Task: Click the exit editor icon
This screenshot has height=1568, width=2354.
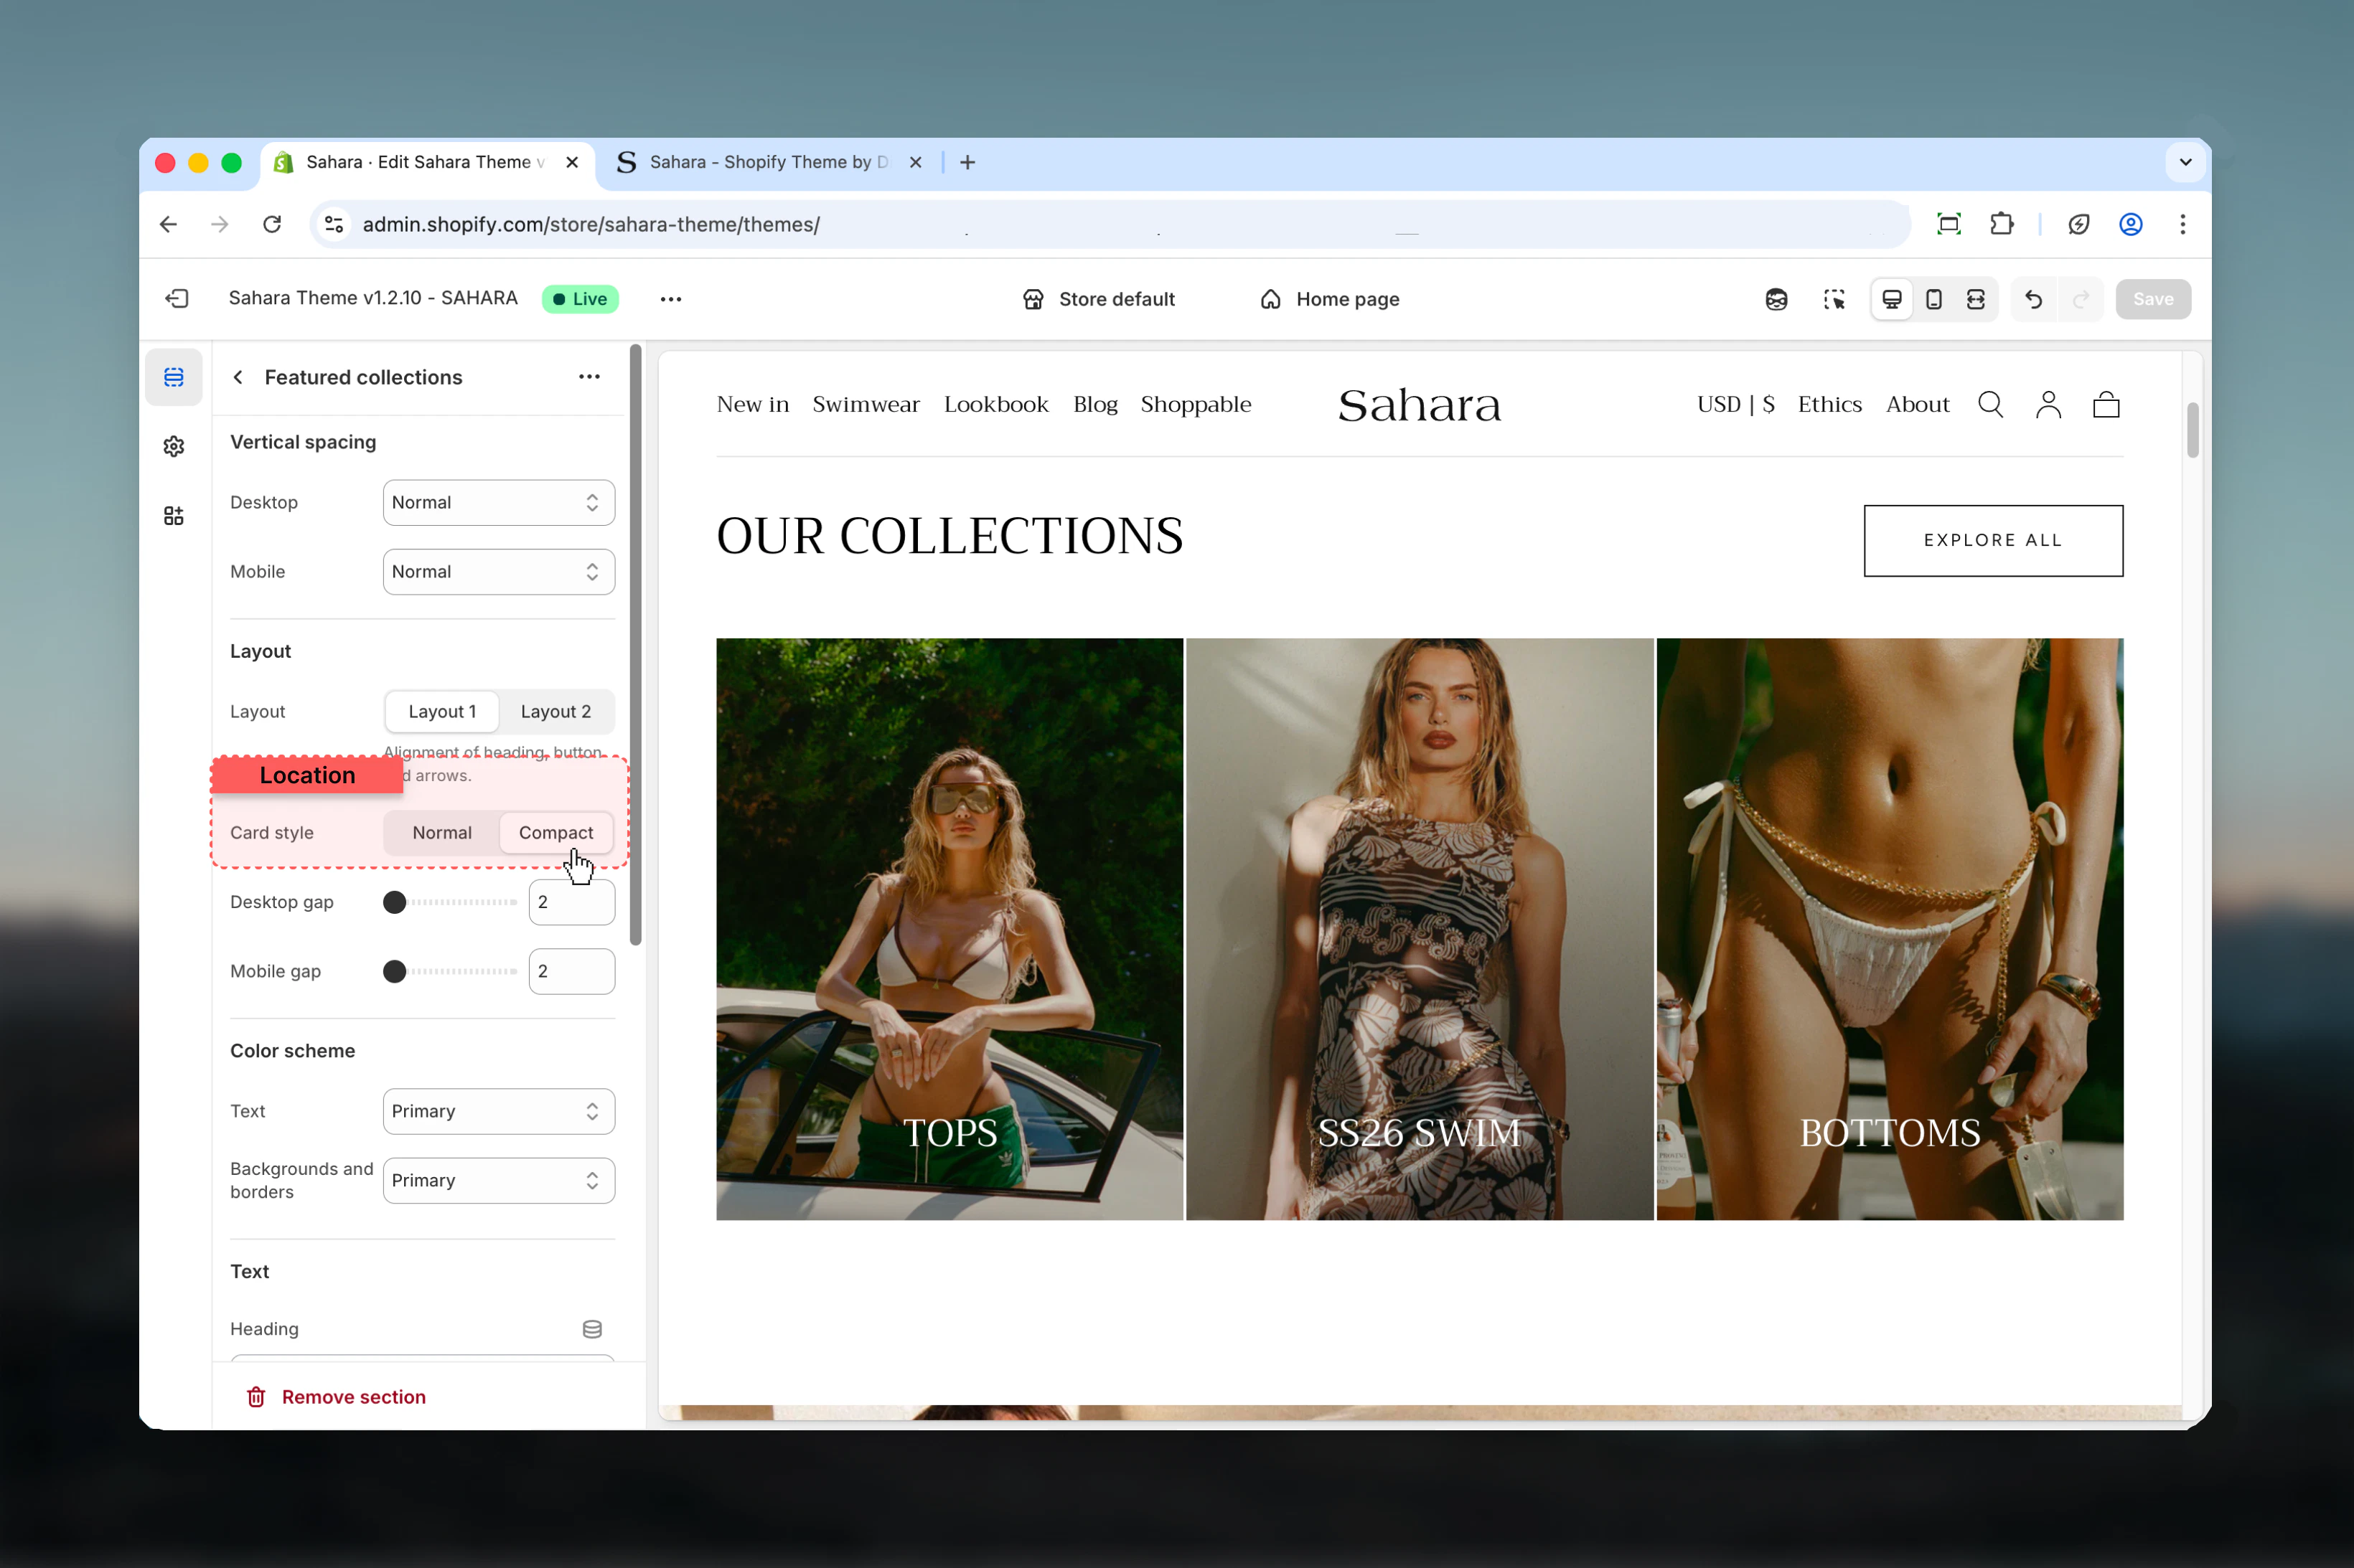Action: (x=177, y=299)
